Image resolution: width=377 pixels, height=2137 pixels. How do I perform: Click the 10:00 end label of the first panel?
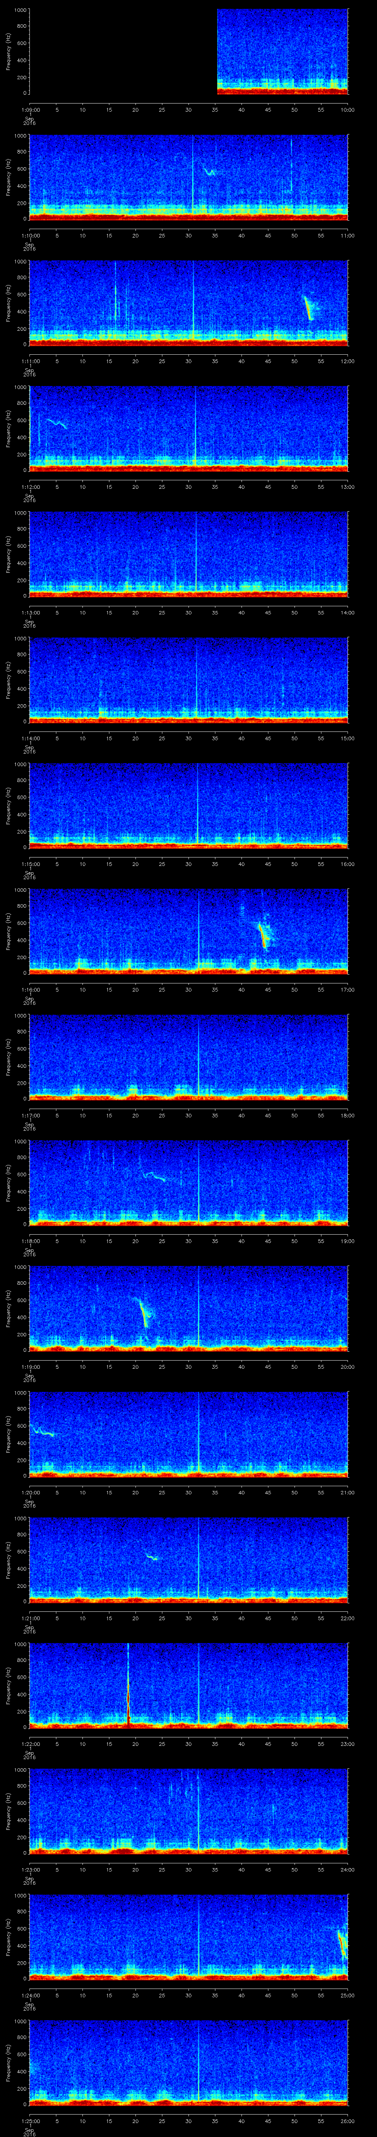[x=347, y=109]
